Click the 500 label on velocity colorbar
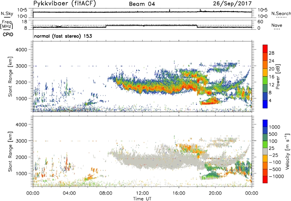This screenshot has height=201, width=291. click(x=273, y=134)
